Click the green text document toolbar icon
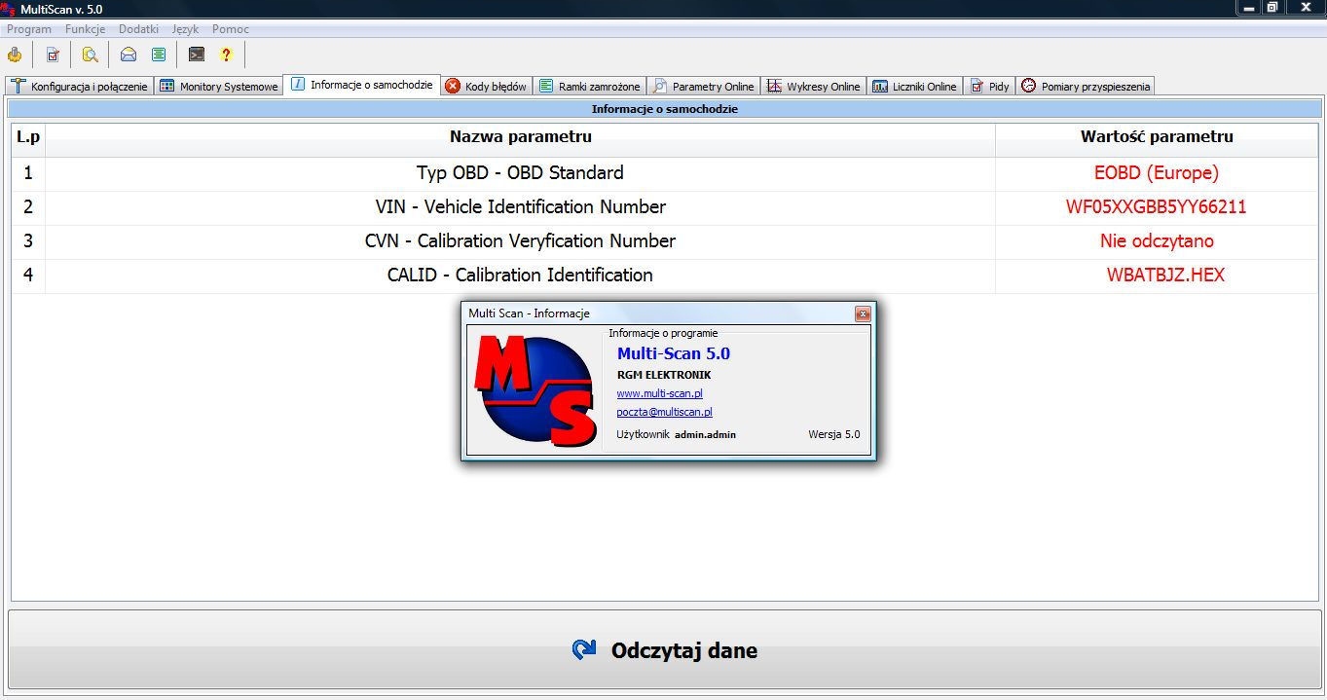The width and height of the screenshot is (1327, 700). (158, 55)
